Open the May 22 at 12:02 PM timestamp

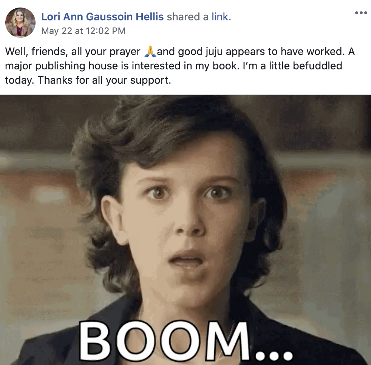tap(83, 31)
